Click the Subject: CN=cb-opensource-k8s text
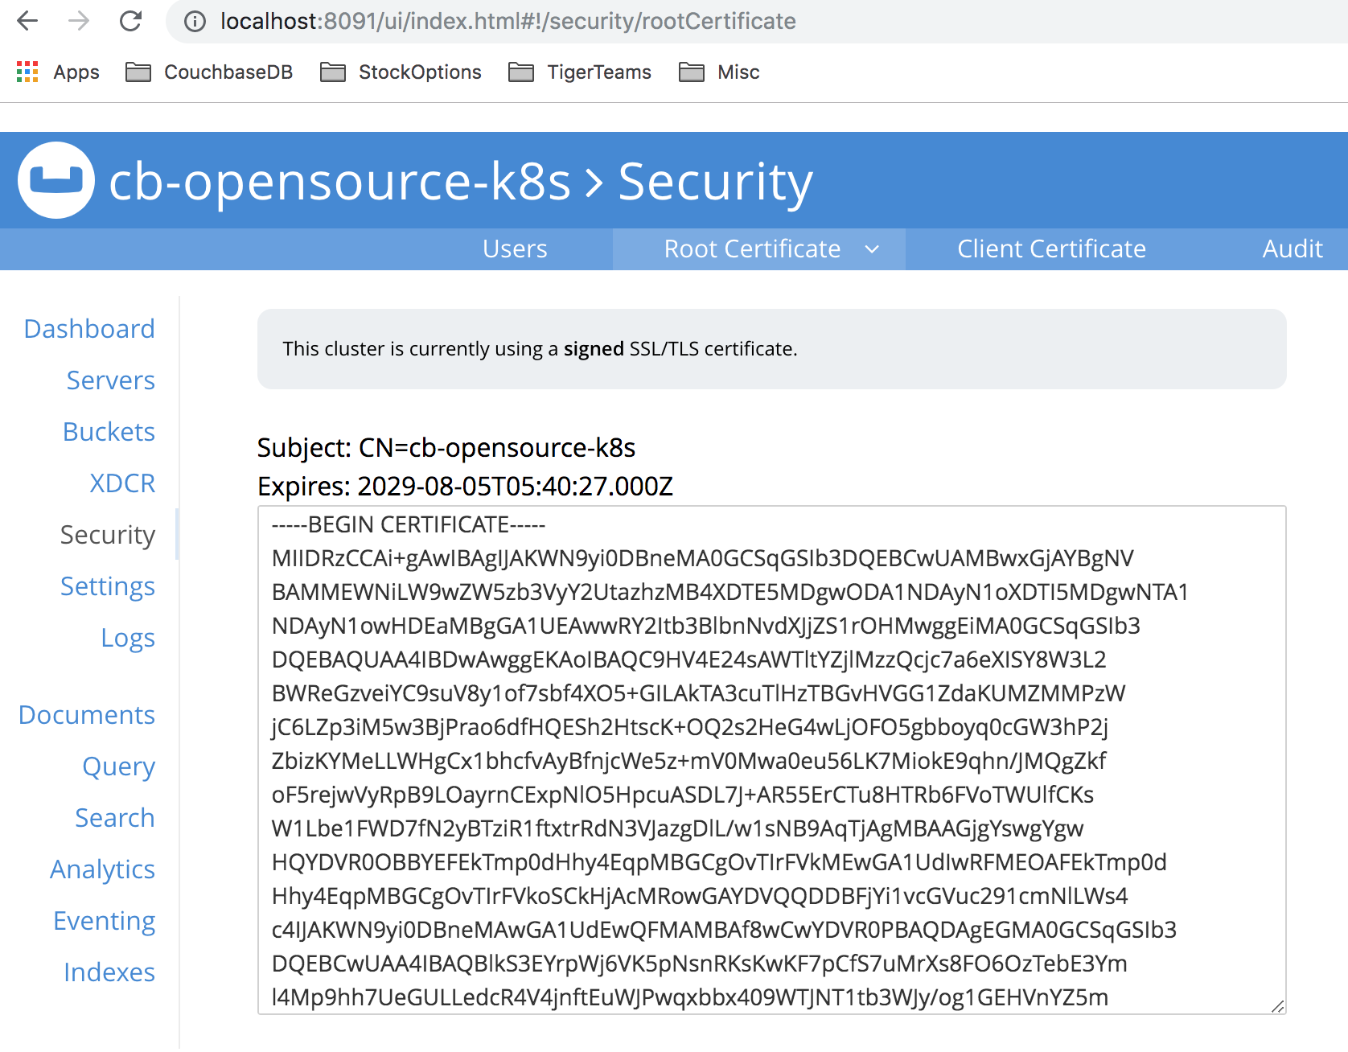 tap(446, 448)
